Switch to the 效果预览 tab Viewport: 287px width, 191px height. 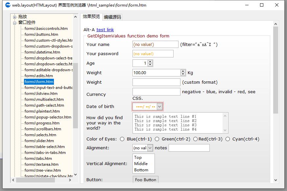tap(91, 17)
